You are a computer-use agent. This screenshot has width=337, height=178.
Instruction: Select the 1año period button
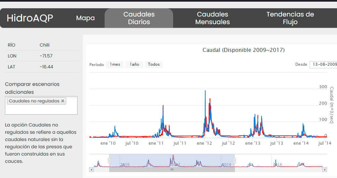coord(134,64)
